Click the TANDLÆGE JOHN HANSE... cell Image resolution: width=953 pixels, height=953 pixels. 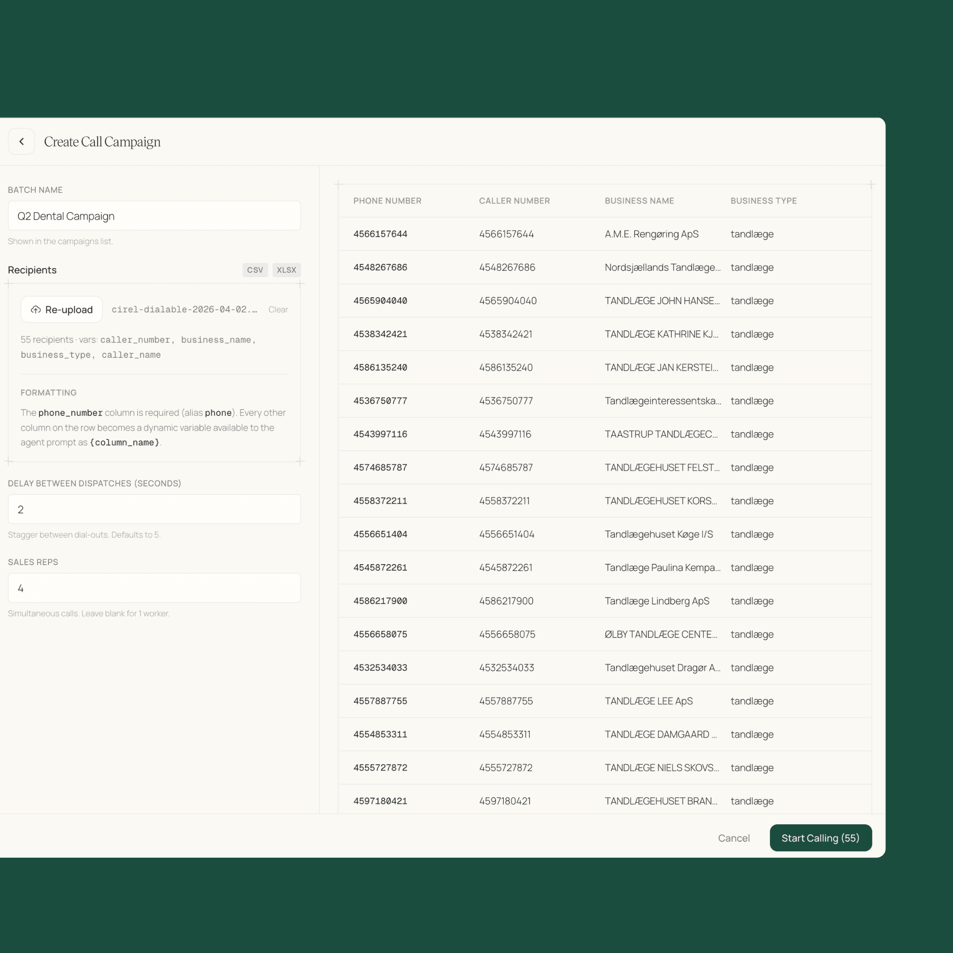(x=662, y=301)
